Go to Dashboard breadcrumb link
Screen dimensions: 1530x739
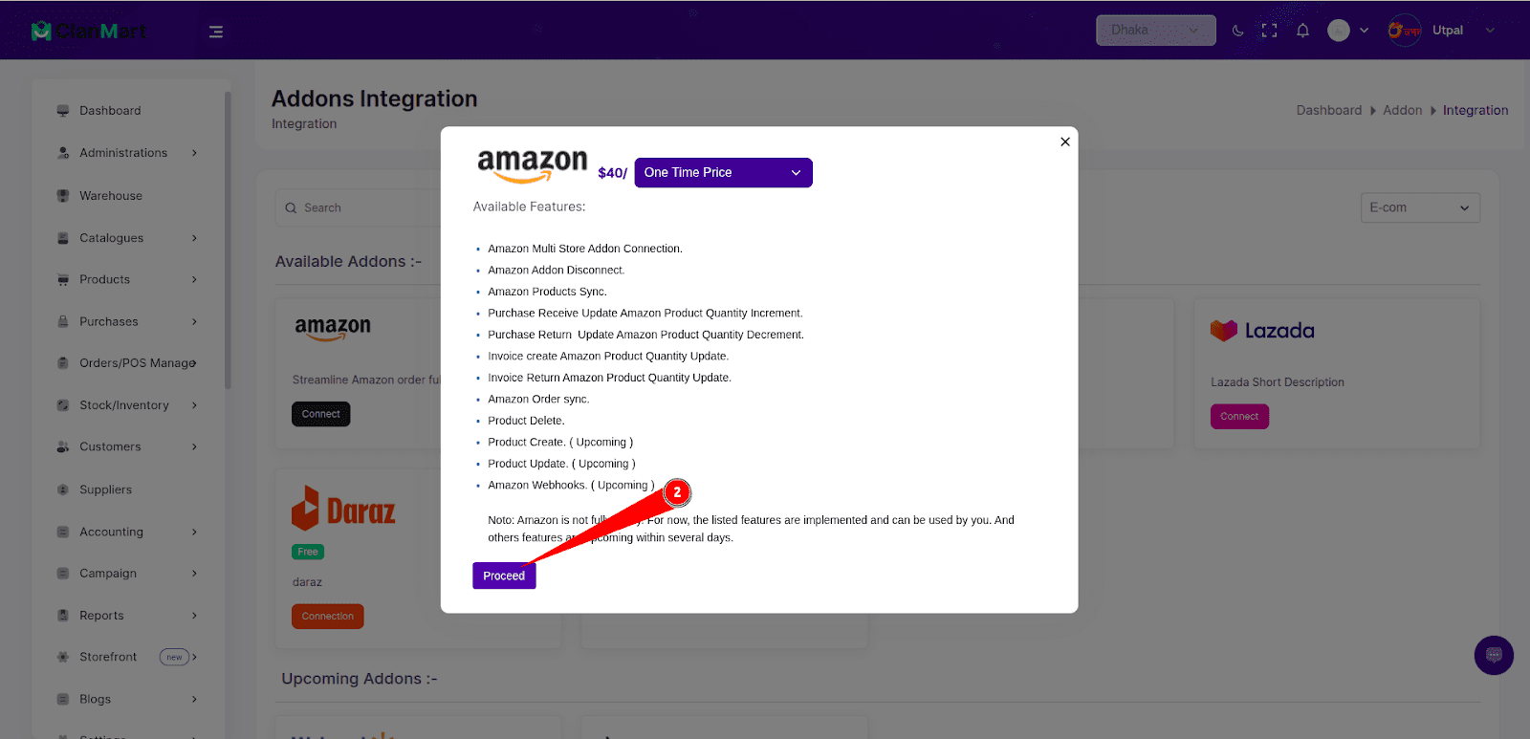pyautogui.click(x=1329, y=111)
